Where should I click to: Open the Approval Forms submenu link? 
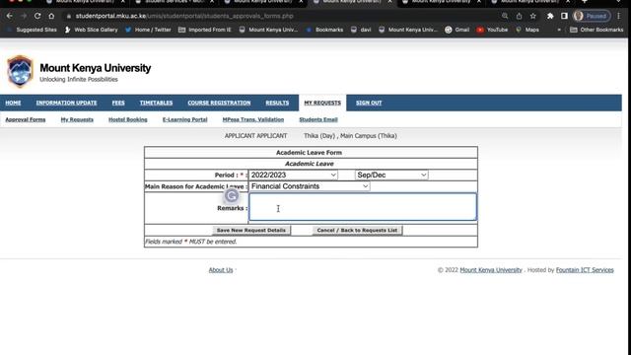point(26,119)
